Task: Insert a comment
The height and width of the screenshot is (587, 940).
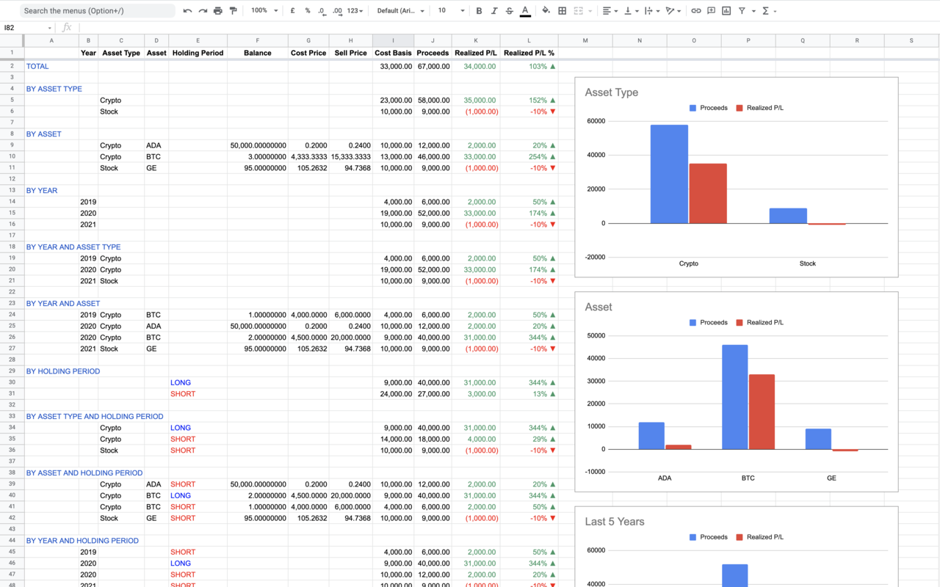Action: tap(711, 11)
